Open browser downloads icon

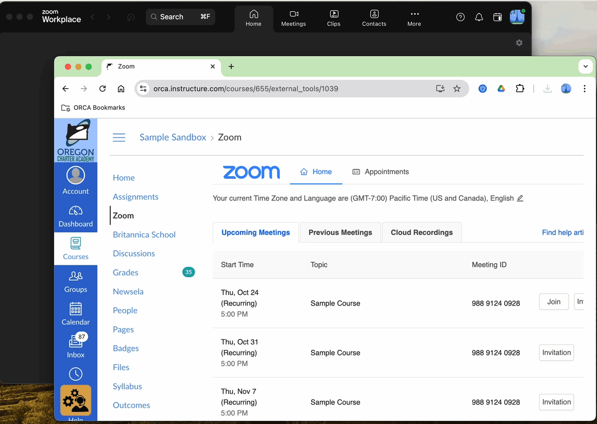pyautogui.click(x=547, y=89)
